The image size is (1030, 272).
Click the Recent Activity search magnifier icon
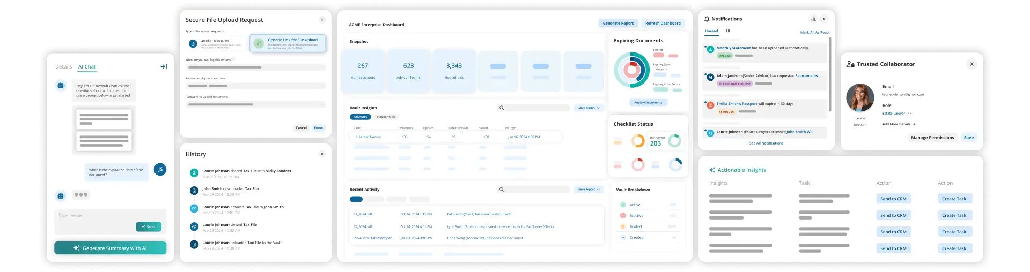(502, 190)
